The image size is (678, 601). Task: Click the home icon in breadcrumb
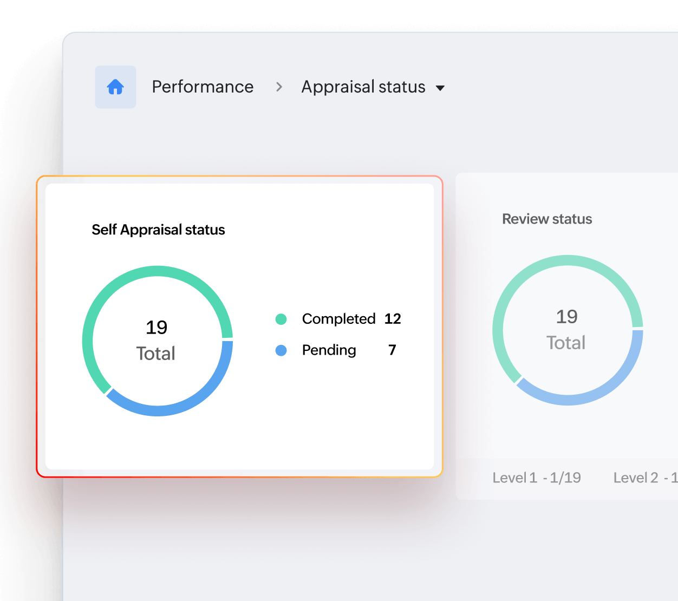[115, 87]
